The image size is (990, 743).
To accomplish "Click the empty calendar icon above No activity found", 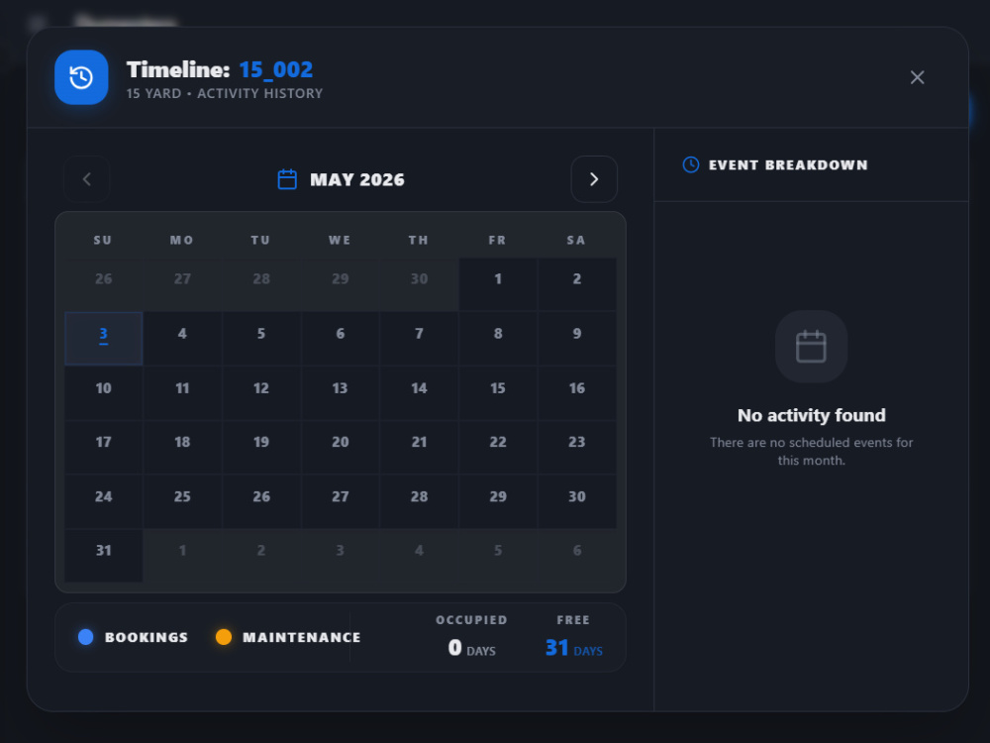I will pos(811,346).
